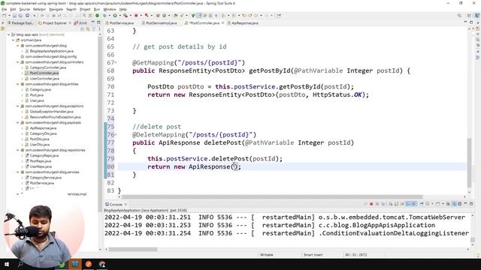Close the Console view tab

pyautogui.click(x=126, y=204)
